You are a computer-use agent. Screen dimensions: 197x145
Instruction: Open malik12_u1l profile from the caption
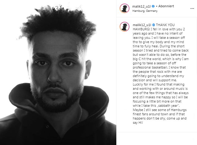pyautogui.click(x=142, y=25)
